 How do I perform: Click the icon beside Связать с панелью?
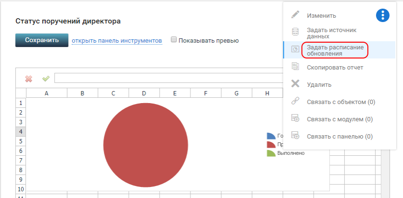(295, 135)
